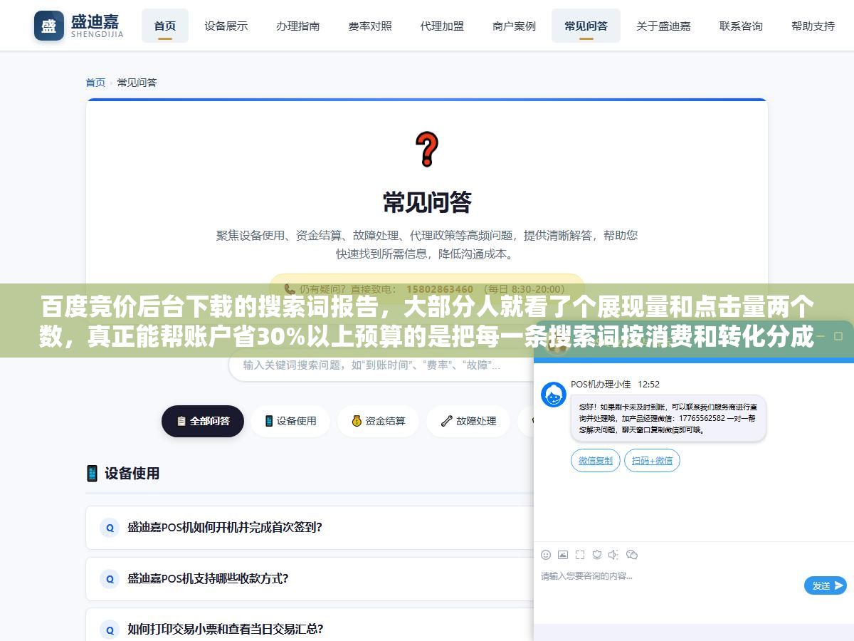Click the 常见问答 page heading
Image resolution: width=854 pixels, height=641 pixels.
(427, 202)
